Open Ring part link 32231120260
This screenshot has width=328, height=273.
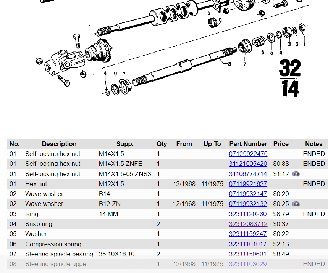tap(248, 214)
